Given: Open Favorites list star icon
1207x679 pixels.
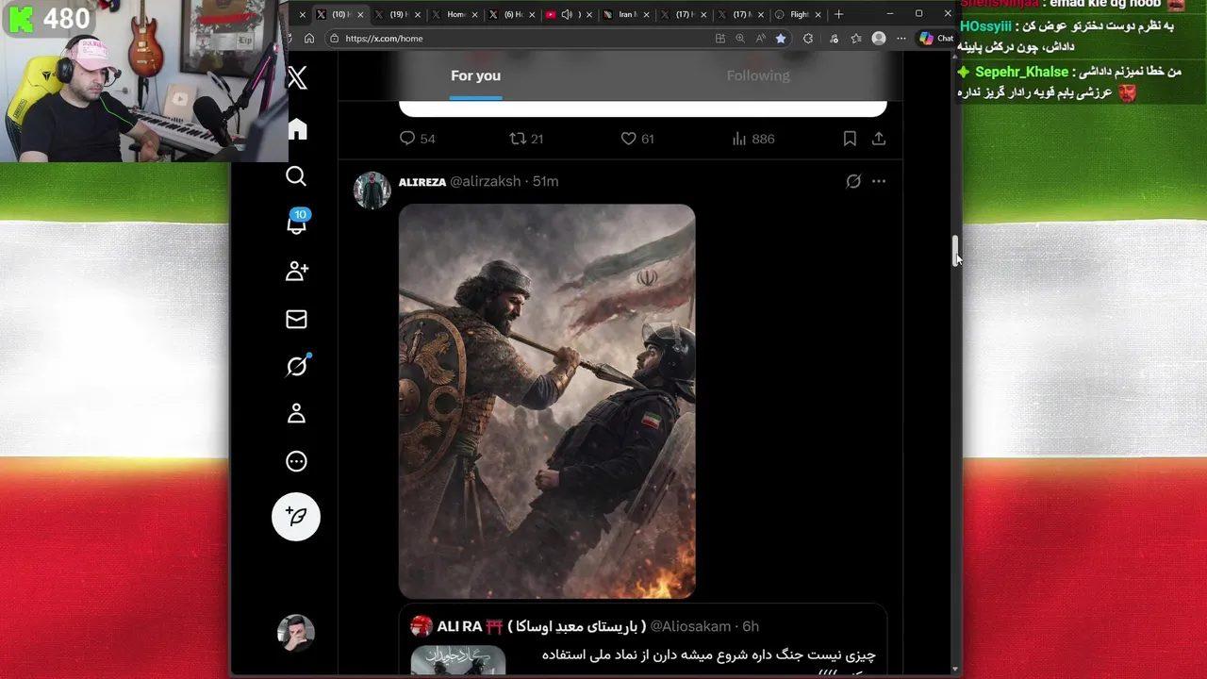Looking at the screenshot, I should pos(856,39).
